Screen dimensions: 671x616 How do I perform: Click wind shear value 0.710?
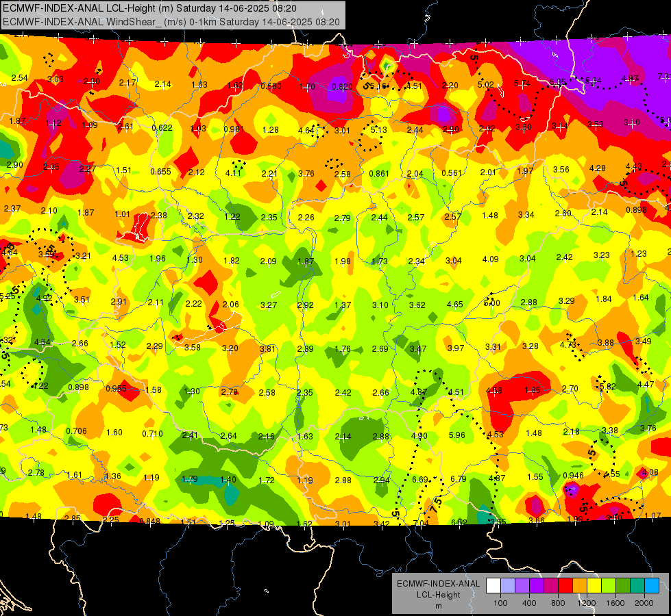point(152,433)
